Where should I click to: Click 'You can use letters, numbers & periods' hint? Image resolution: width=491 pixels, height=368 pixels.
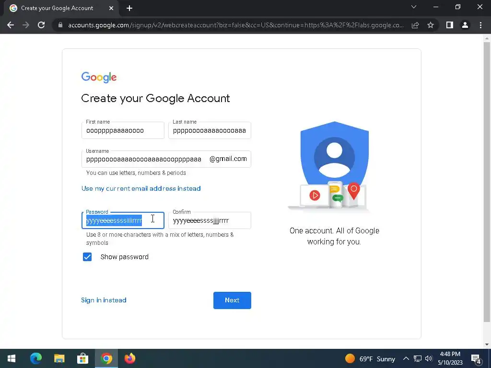point(136,172)
